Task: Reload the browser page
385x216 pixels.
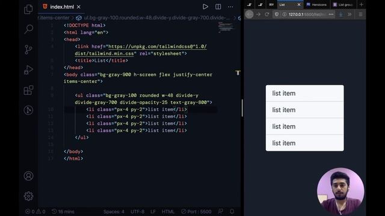Action: [267, 14]
